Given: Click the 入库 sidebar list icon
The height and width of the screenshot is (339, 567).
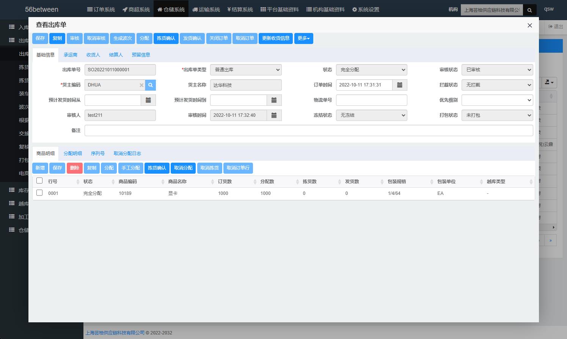Looking at the screenshot, I should pyautogui.click(x=12, y=27).
